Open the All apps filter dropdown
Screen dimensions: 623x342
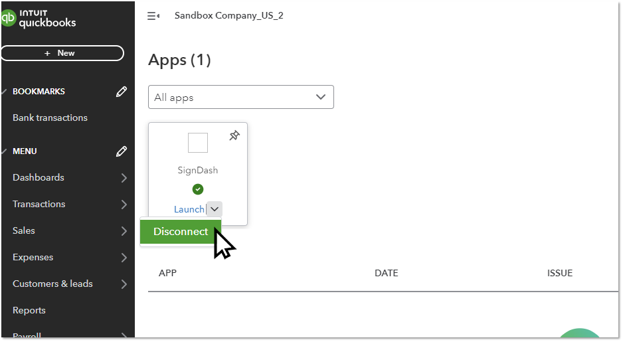coord(240,97)
